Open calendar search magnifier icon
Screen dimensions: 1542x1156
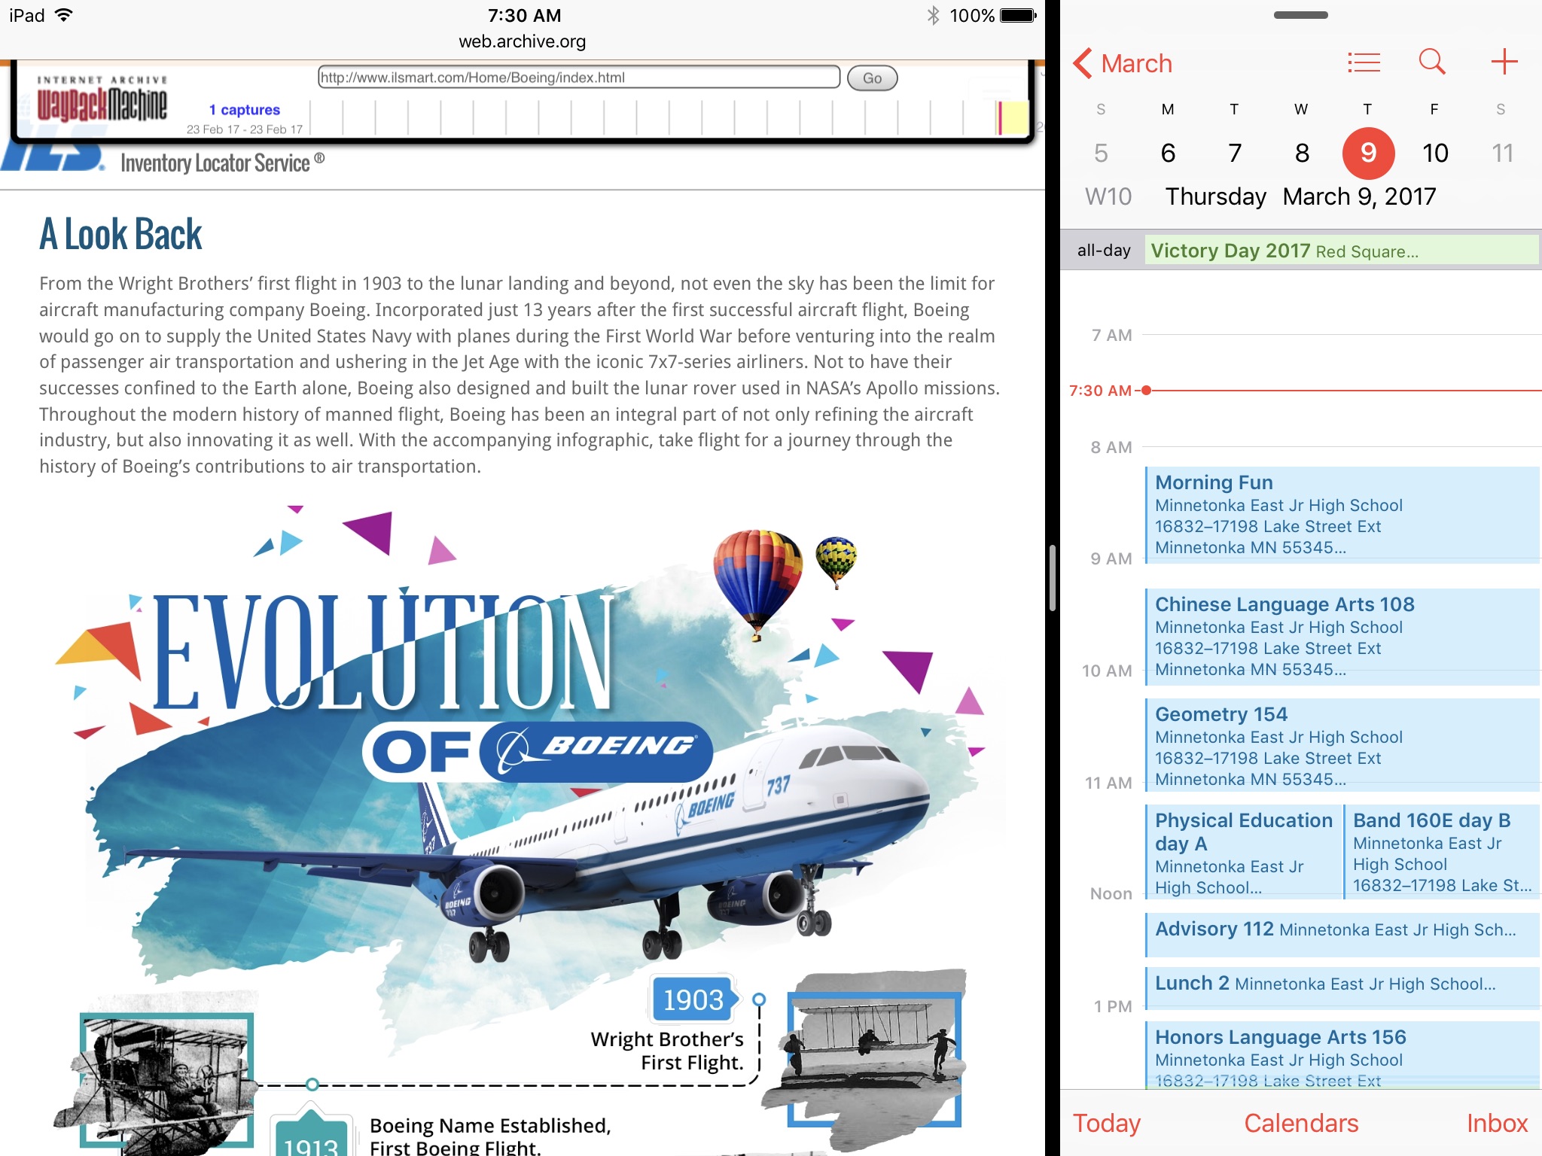pos(1431,62)
